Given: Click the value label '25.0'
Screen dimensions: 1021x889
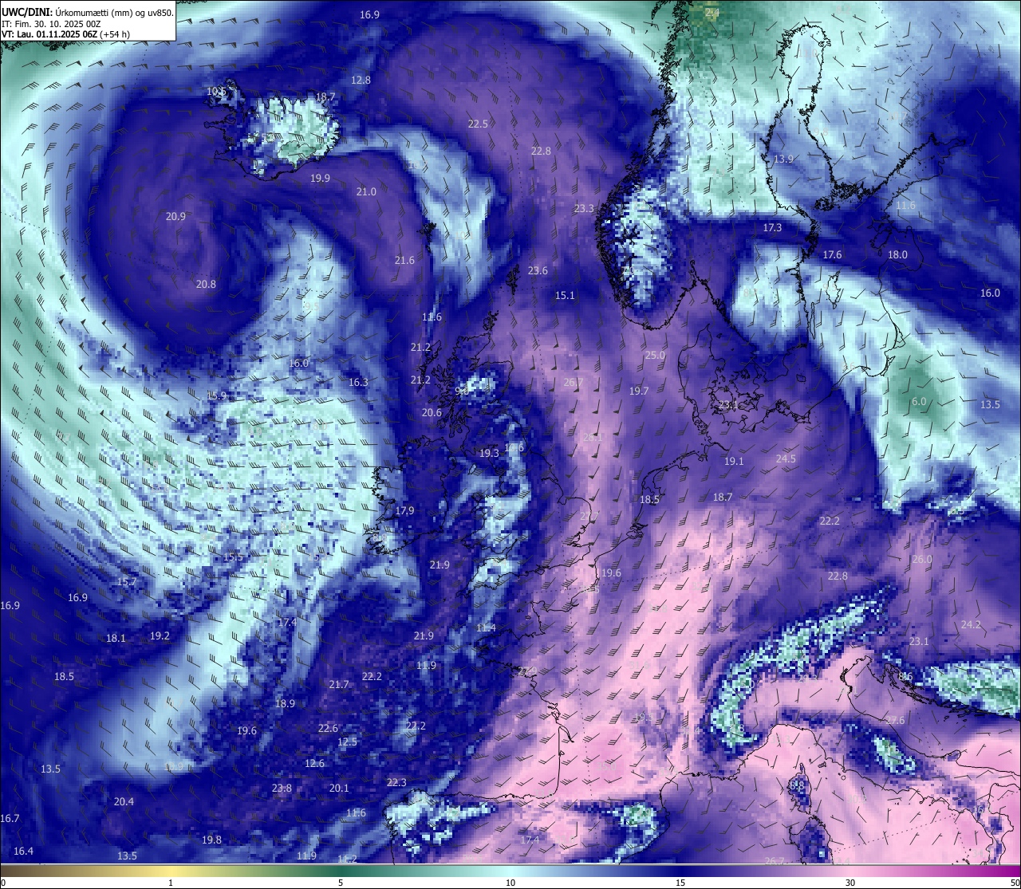Looking at the screenshot, I should point(655,356).
